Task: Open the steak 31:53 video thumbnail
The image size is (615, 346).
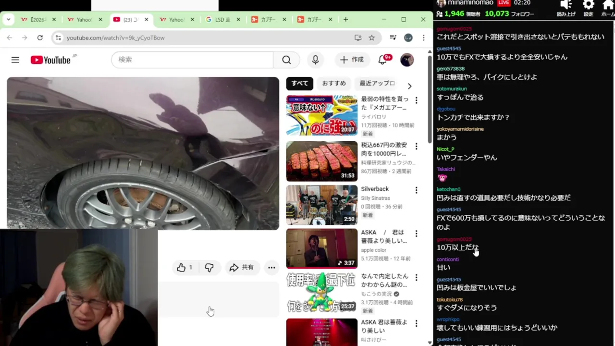Action: (322, 161)
